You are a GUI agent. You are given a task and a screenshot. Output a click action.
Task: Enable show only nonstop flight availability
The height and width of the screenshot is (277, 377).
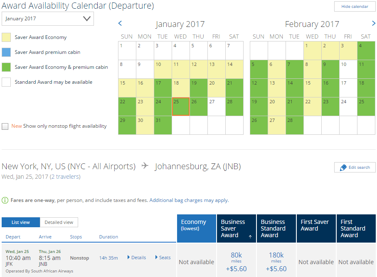point(5,126)
